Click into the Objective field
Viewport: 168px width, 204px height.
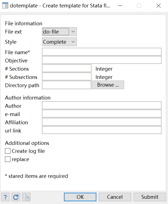coord(102,60)
